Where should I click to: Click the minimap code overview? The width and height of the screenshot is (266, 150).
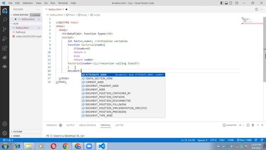tap(252, 21)
